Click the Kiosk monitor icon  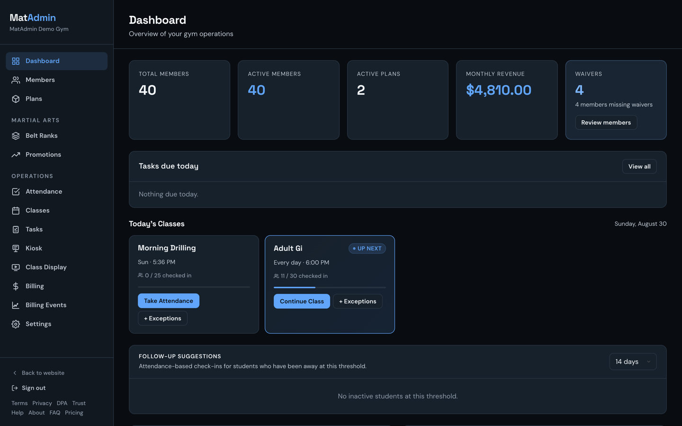(16, 248)
